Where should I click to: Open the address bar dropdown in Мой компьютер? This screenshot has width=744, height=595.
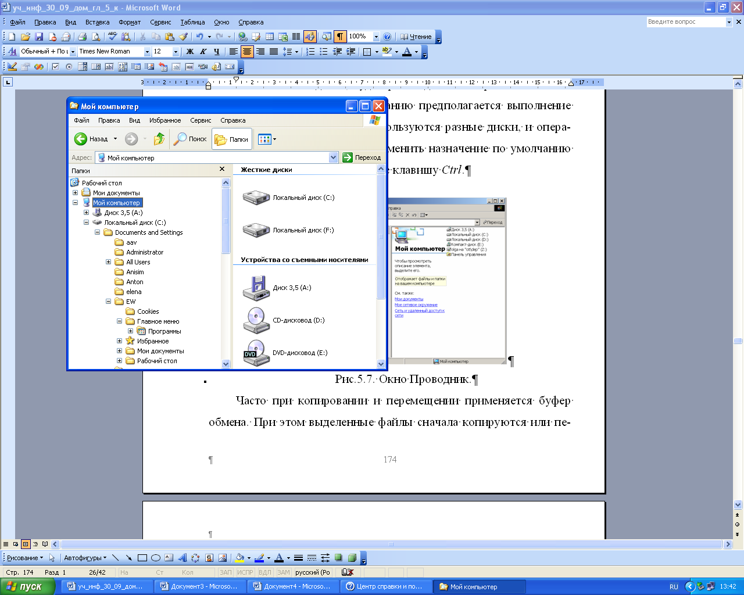pyautogui.click(x=333, y=157)
